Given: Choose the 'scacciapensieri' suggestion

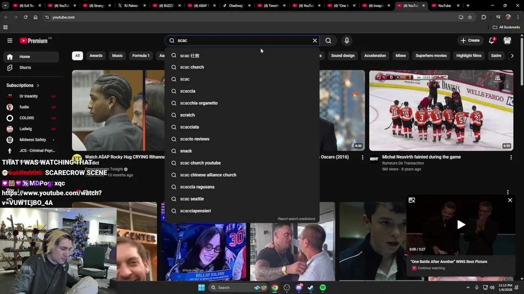Looking at the screenshot, I should pyautogui.click(x=242, y=211).
